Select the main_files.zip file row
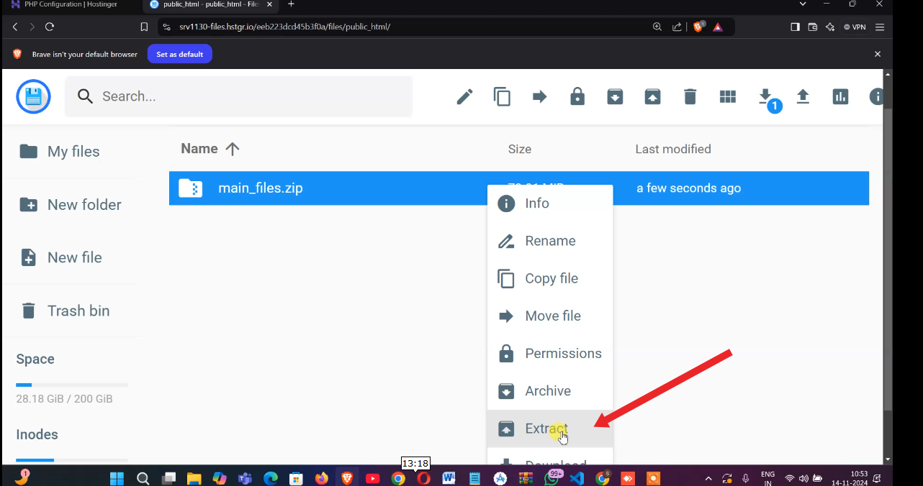The image size is (923, 486). pos(518,188)
